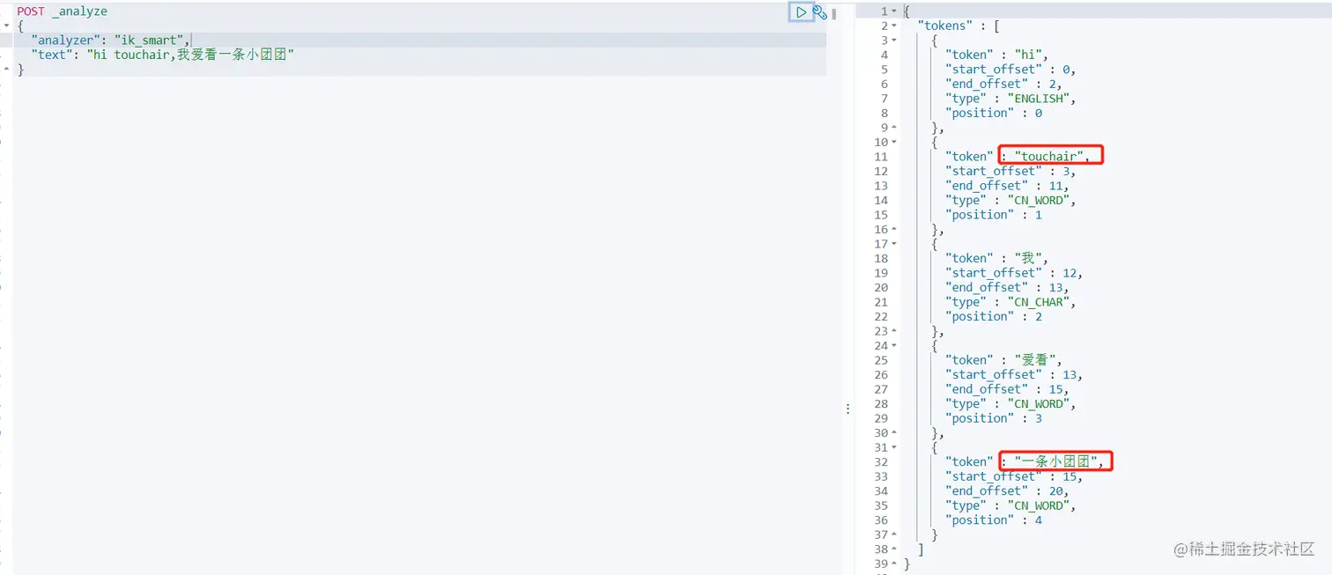Click the "position" : 2 line
The image size is (1332, 575).
(994, 316)
